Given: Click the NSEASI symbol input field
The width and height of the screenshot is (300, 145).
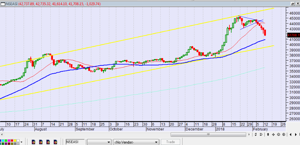Looking at the screenshot, I should point(75,142).
